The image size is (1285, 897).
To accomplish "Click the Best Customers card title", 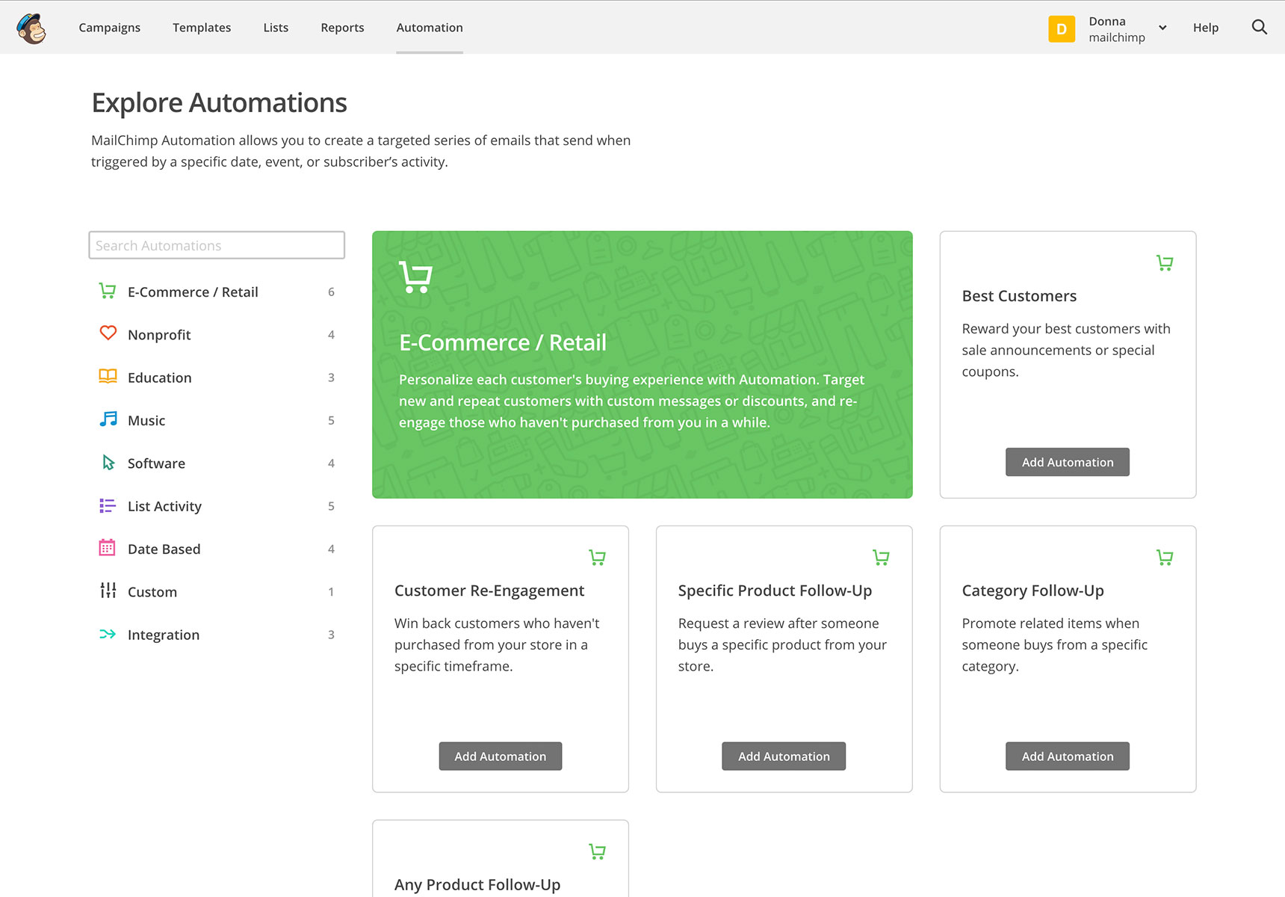I will [x=1019, y=296].
